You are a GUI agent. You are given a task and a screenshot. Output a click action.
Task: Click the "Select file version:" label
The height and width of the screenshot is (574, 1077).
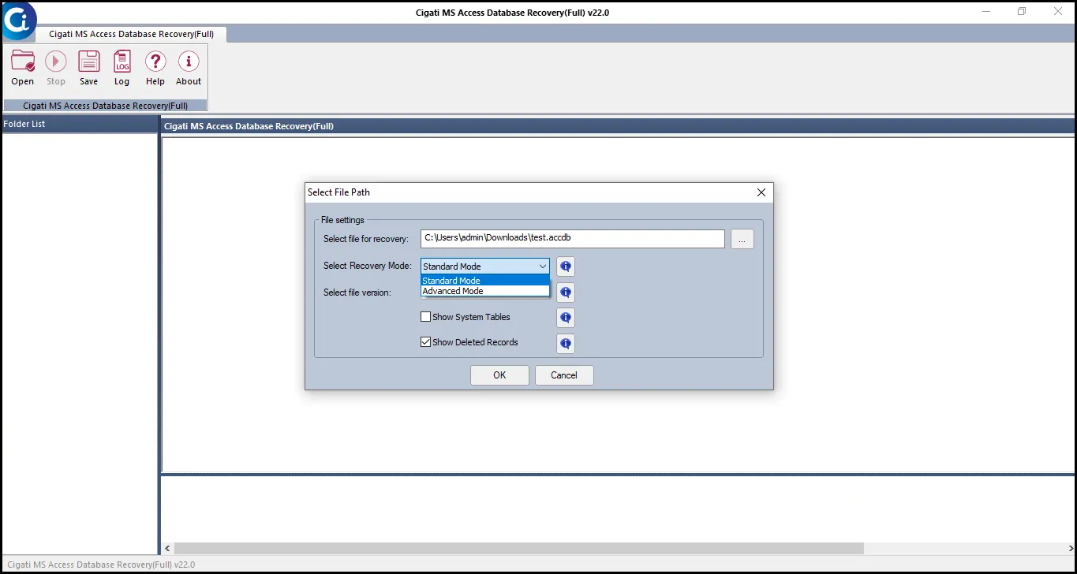click(357, 293)
